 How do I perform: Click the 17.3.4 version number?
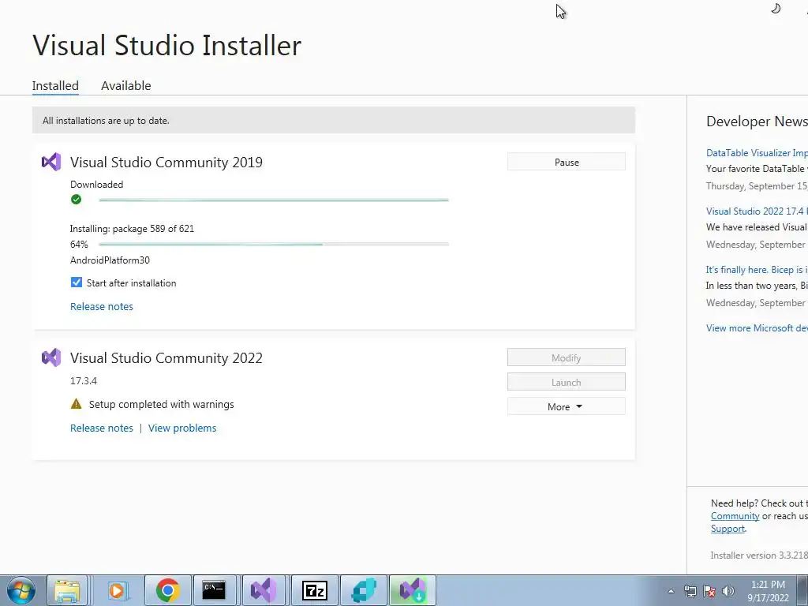click(x=84, y=381)
